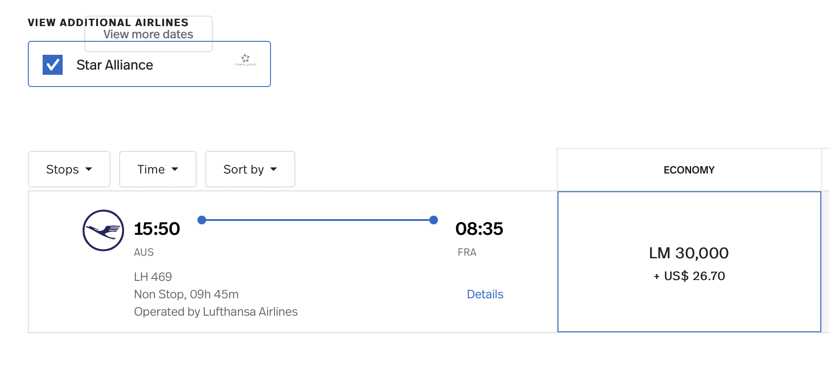Uncheck the Star Alliance checkbox
Screen dimensions: 829x367
tap(53, 65)
